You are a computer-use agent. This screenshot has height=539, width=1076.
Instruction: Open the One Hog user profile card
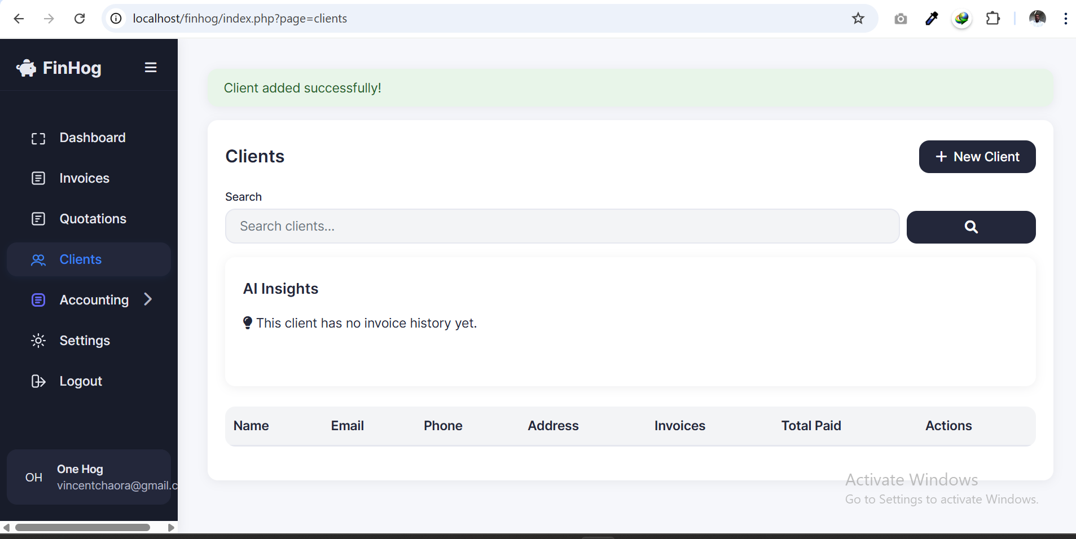pos(89,477)
